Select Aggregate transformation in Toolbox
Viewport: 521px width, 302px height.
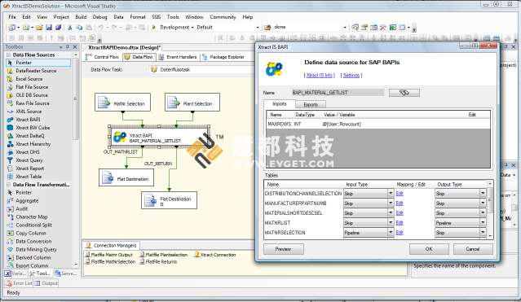[x=27, y=201]
